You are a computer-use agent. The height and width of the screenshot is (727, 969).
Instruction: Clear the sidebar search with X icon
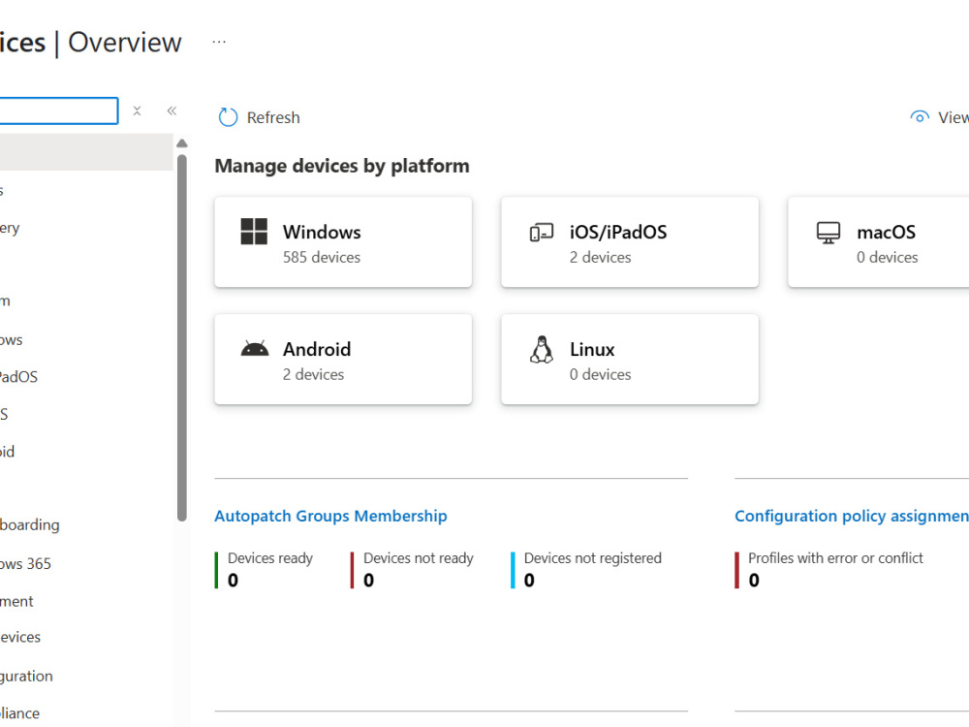pyautogui.click(x=138, y=111)
